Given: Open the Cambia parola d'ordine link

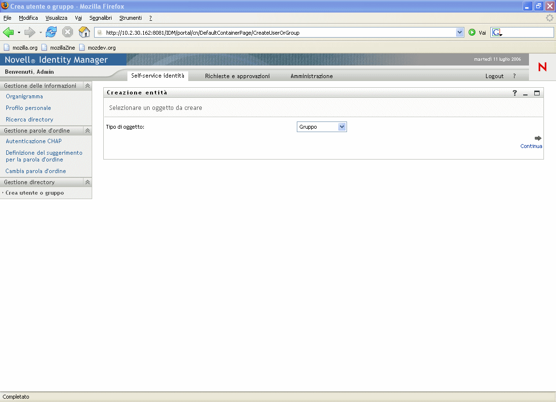Looking at the screenshot, I should 36,171.
